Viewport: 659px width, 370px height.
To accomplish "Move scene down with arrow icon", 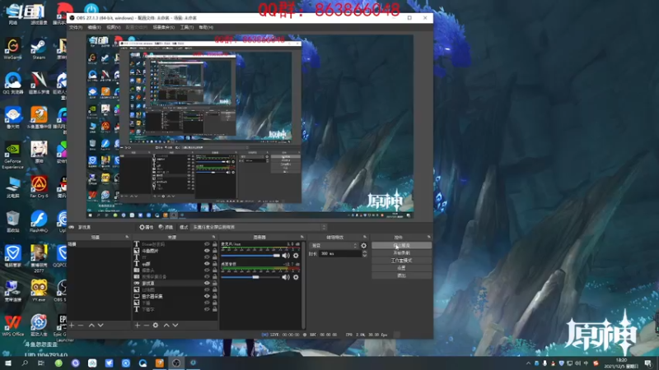I will [100, 325].
